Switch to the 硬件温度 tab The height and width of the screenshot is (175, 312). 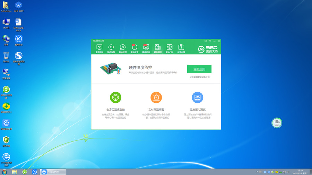158,48
